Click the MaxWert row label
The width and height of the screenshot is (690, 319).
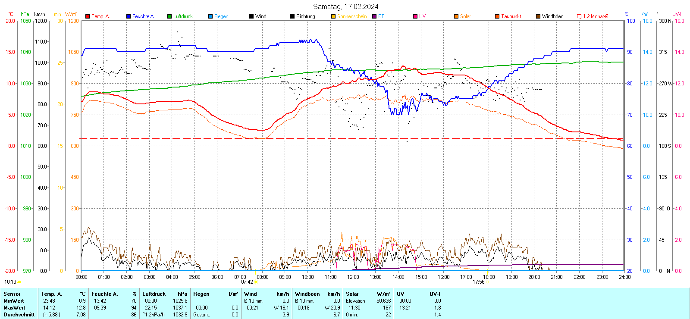pyautogui.click(x=14, y=308)
